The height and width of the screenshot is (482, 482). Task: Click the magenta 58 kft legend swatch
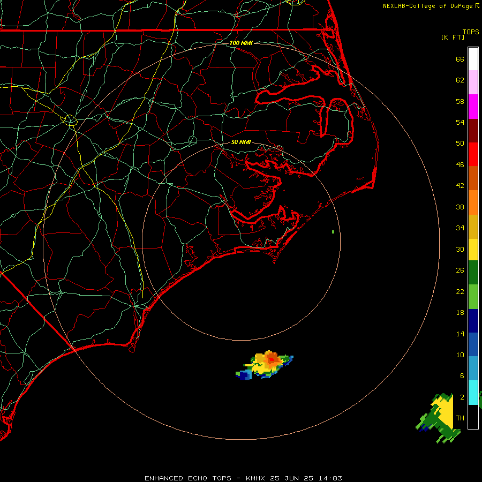point(473,107)
